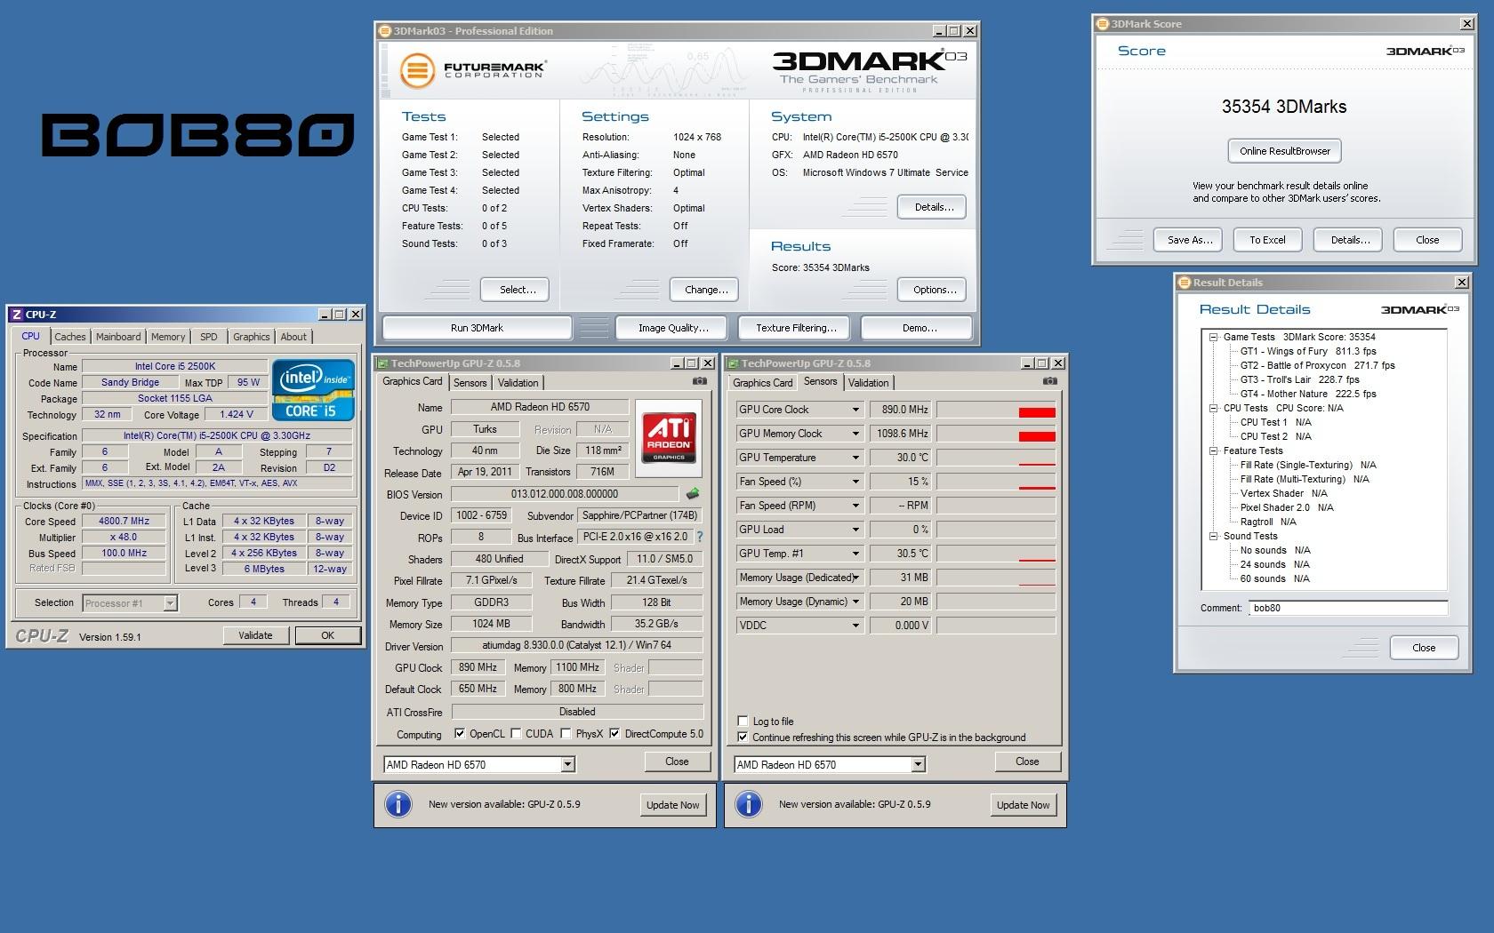This screenshot has height=933, width=1494.
Task: Collapse the CPU Tests tree node
Action: (1213, 408)
